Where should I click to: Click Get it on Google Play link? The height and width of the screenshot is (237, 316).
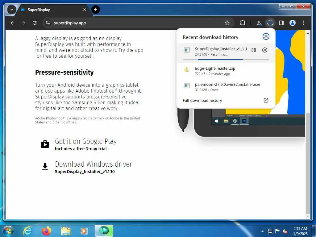point(86,141)
